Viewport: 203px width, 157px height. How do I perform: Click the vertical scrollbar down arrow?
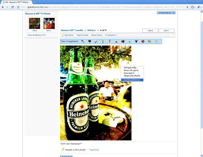point(202,156)
